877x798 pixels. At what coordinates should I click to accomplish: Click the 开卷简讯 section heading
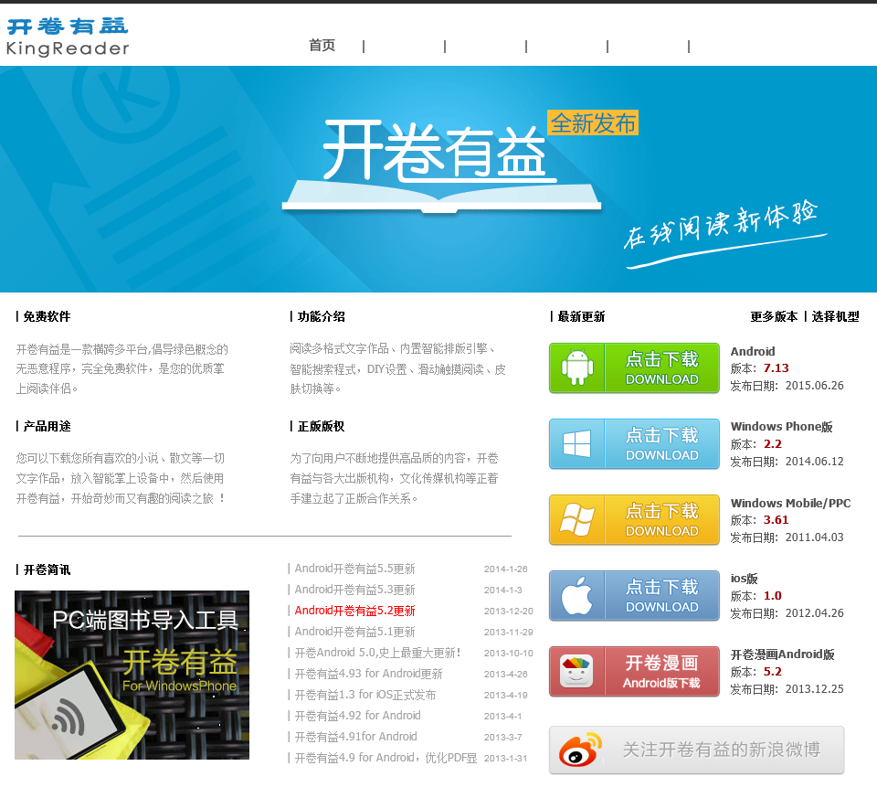pos(47,570)
